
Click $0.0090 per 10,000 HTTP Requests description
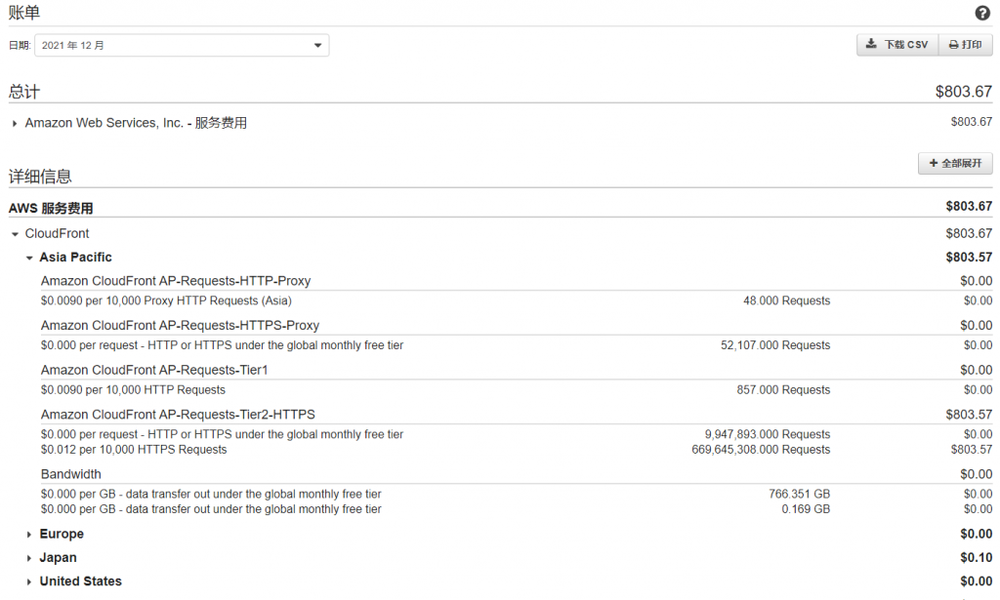click(133, 390)
